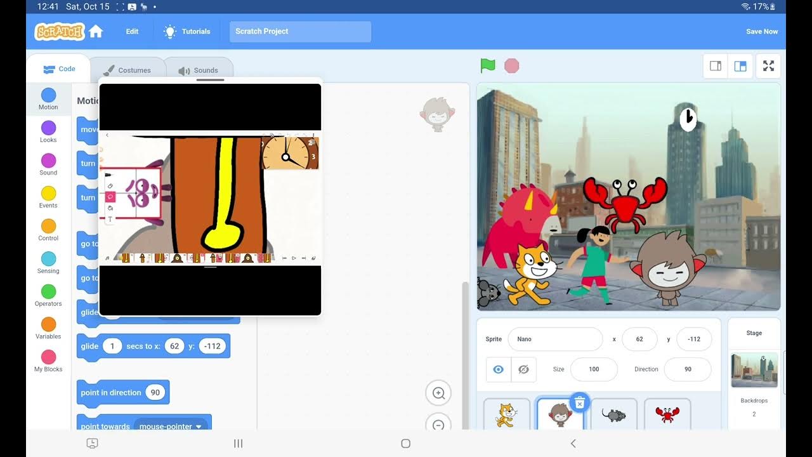
Task: Select the Operators block category
Action: click(48, 296)
